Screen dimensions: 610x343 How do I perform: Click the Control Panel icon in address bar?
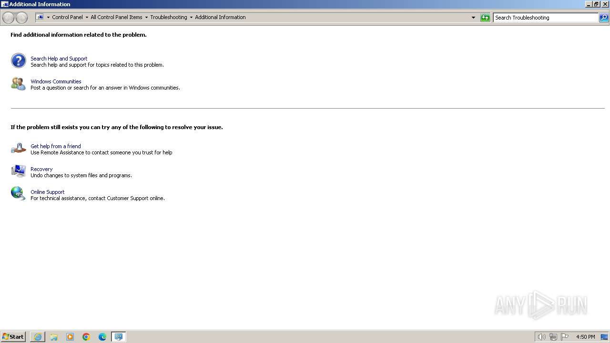point(40,17)
